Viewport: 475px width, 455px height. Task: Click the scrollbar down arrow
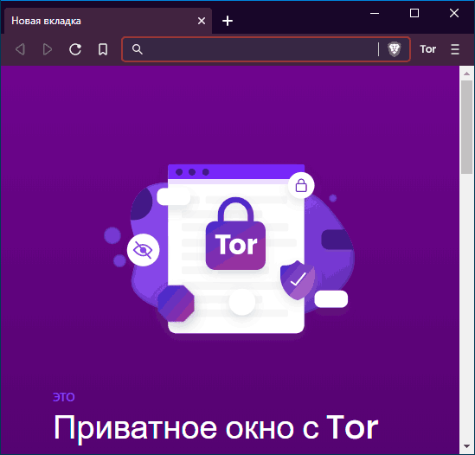467,446
